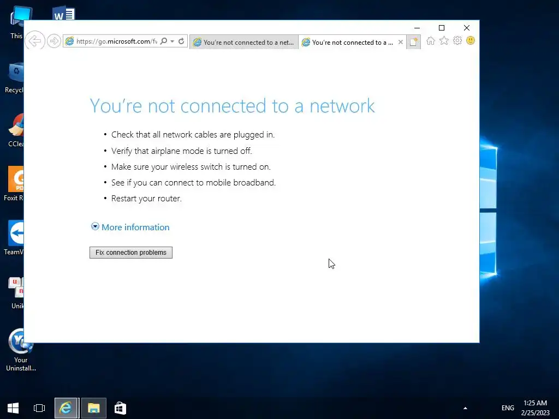This screenshot has height=419, width=559.
Task: Go to the Home page icon
Action: point(431,40)
